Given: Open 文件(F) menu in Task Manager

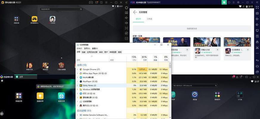Looking at the screenshot, I should (79, 48).
